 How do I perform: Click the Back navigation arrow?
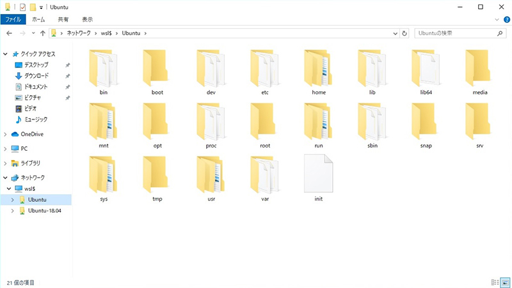click(9, 33)
